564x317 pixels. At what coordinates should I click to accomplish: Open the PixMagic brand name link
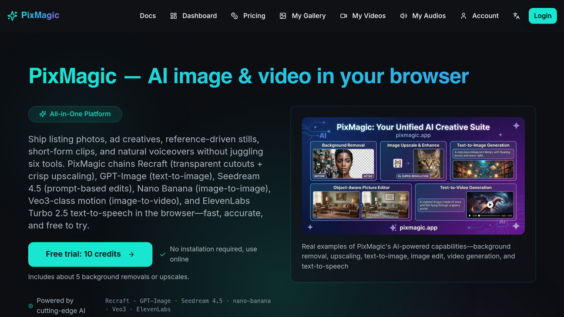40,15
